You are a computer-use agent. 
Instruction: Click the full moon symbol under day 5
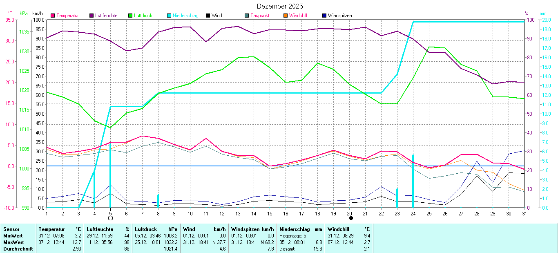110,218
